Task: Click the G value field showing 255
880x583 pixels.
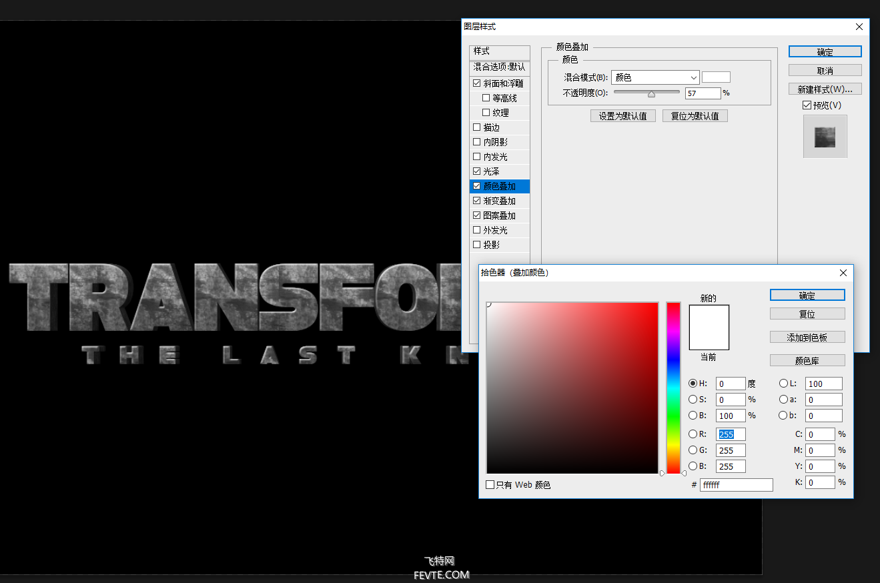Action: point(731,450)
